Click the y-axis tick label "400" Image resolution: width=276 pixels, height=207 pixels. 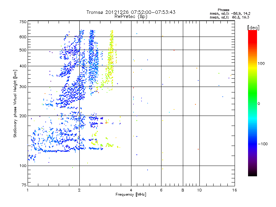click(x=23, y=66)
